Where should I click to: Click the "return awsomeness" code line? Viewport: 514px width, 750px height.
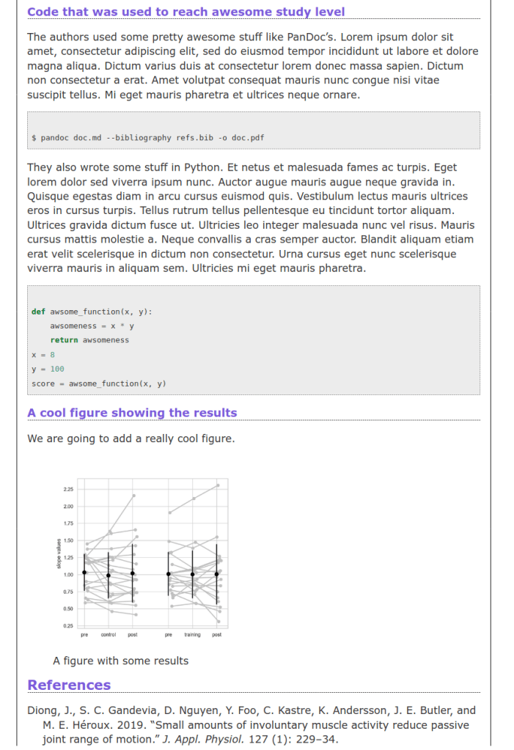click(89, 340)
